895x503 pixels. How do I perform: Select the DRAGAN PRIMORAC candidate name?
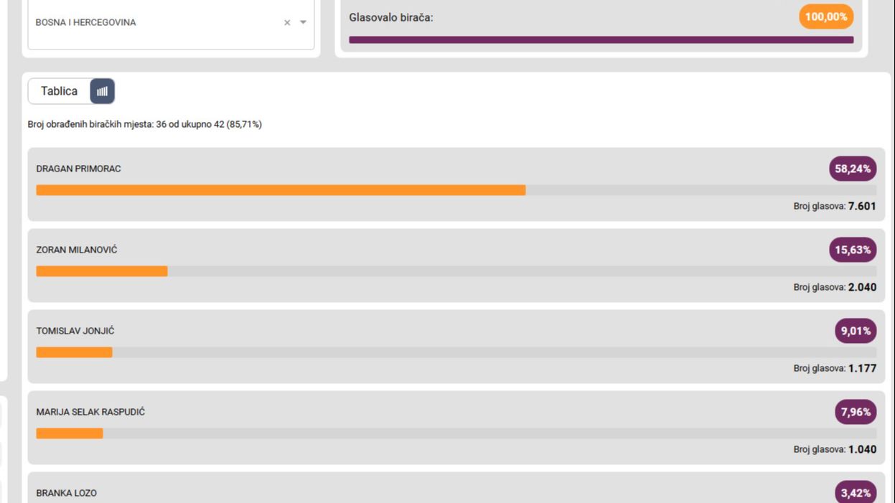click(x=78, y=169)
